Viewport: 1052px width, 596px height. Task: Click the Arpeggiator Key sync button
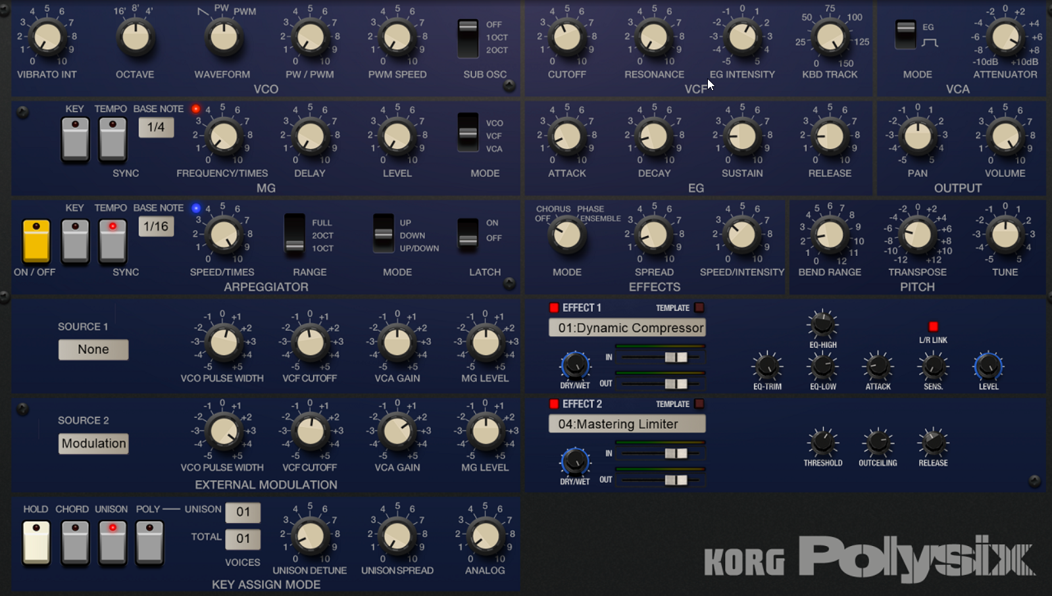(x=75, y=241)
